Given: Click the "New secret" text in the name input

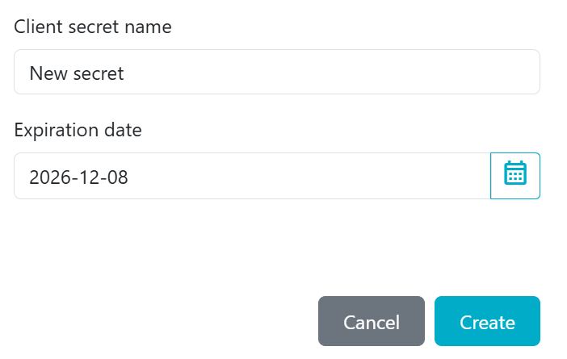Looking at the screenshot, I should point(77,73).
